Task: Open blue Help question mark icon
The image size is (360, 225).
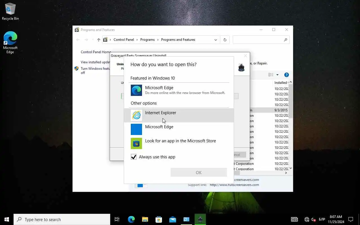Action: 287,75
